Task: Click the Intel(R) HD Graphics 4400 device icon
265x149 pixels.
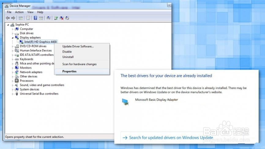Action: pyautogui.click(x=21, y=42)
